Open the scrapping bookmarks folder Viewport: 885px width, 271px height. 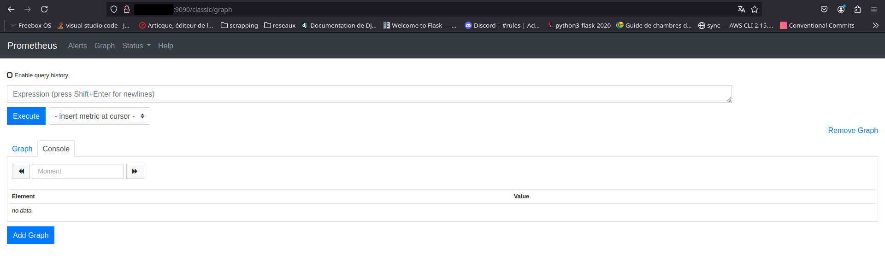[239, 25]
